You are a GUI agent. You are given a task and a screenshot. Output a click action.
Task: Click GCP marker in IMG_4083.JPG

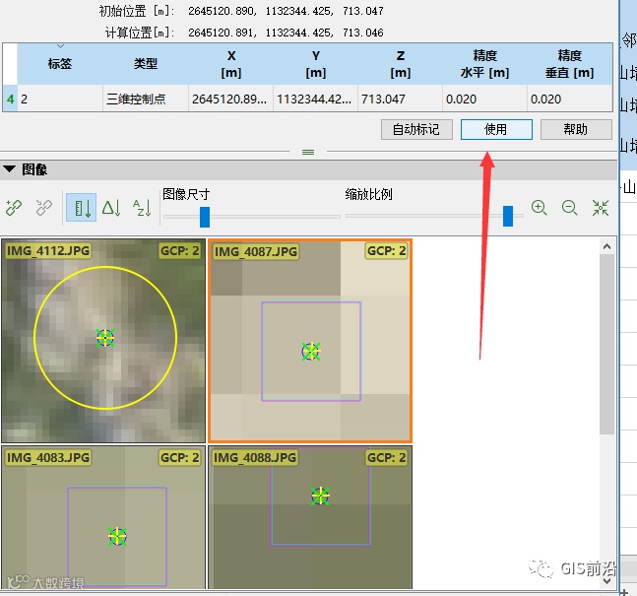tap(117, 537)
